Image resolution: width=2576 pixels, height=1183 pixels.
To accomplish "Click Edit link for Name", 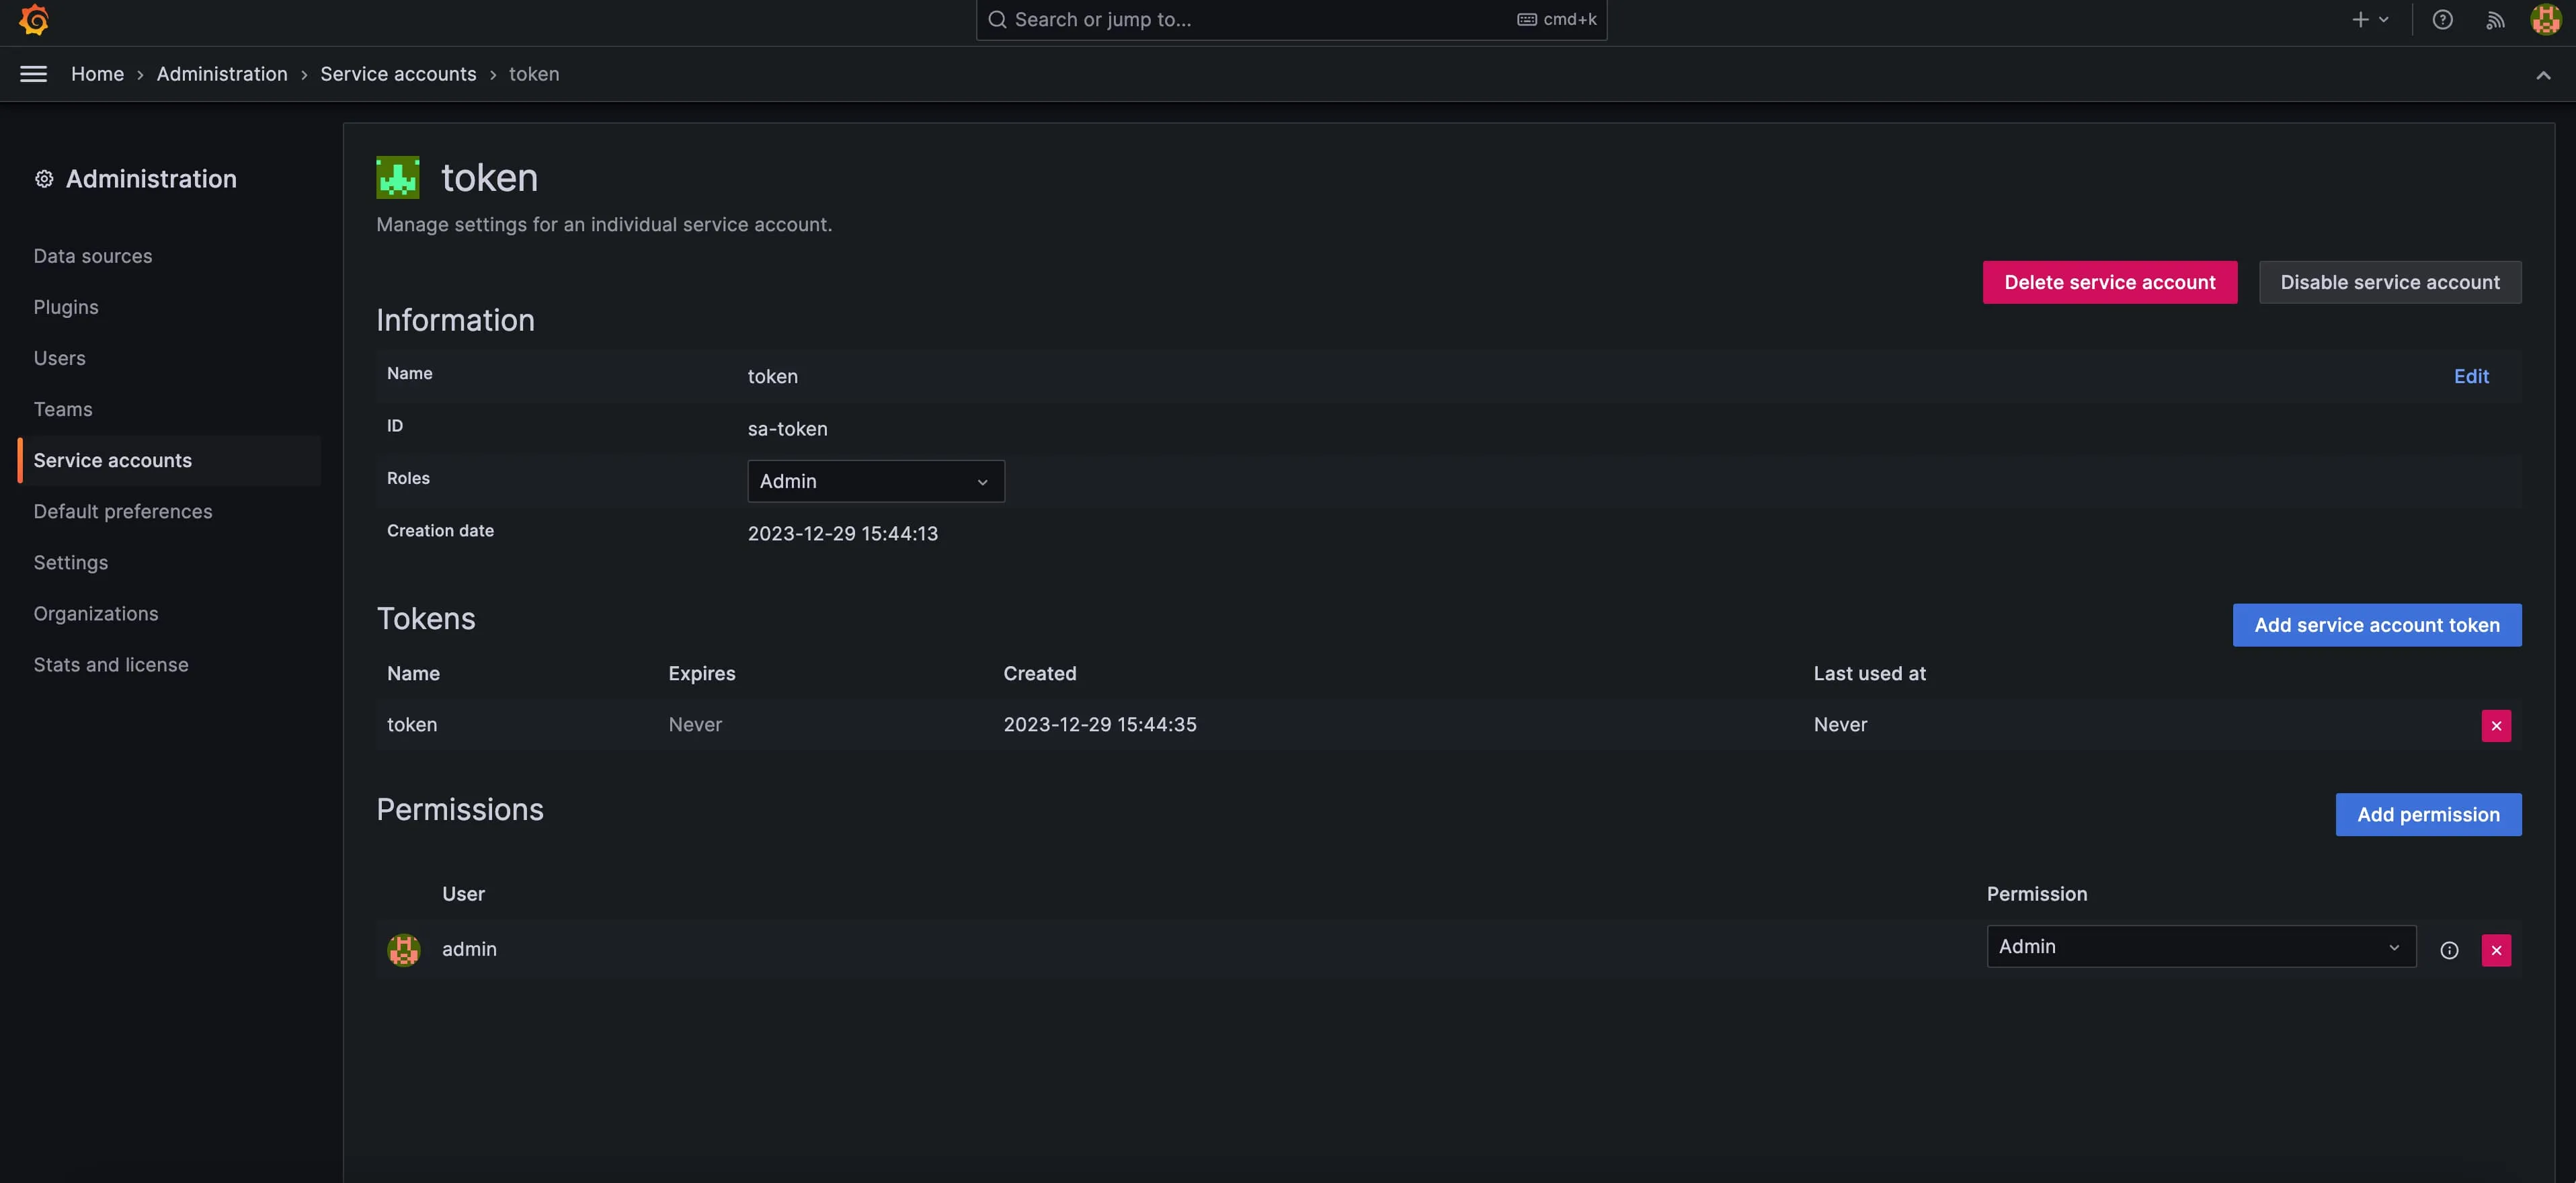I will pyautogui.click(x=2471, y=376).
